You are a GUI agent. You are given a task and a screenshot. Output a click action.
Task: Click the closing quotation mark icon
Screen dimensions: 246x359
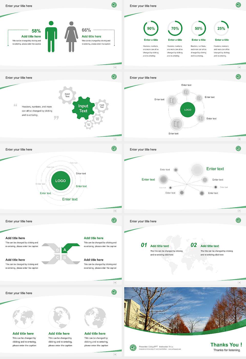(x=56, y=118)
